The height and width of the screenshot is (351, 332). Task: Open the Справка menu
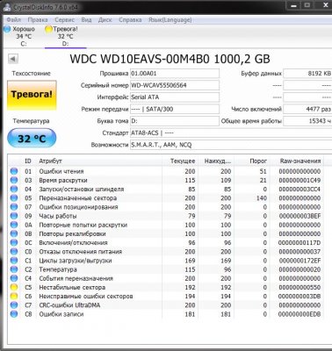(130, 20)
